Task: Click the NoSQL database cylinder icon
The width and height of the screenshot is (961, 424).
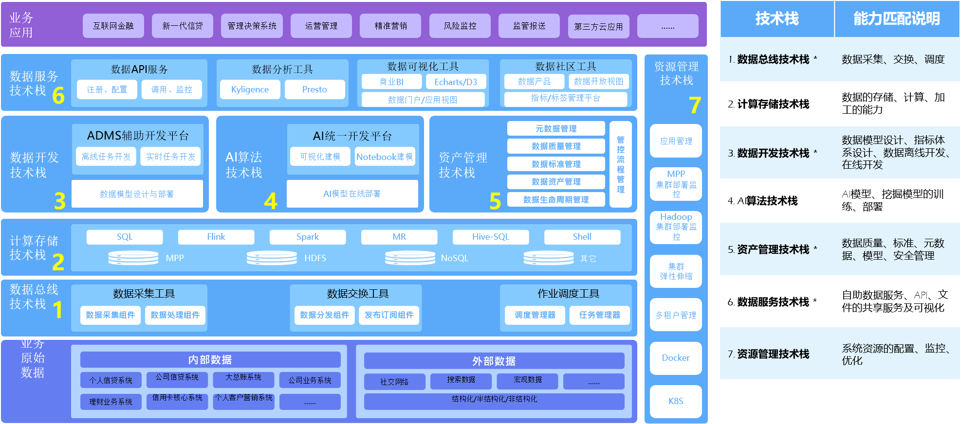Action: (410, 258)
